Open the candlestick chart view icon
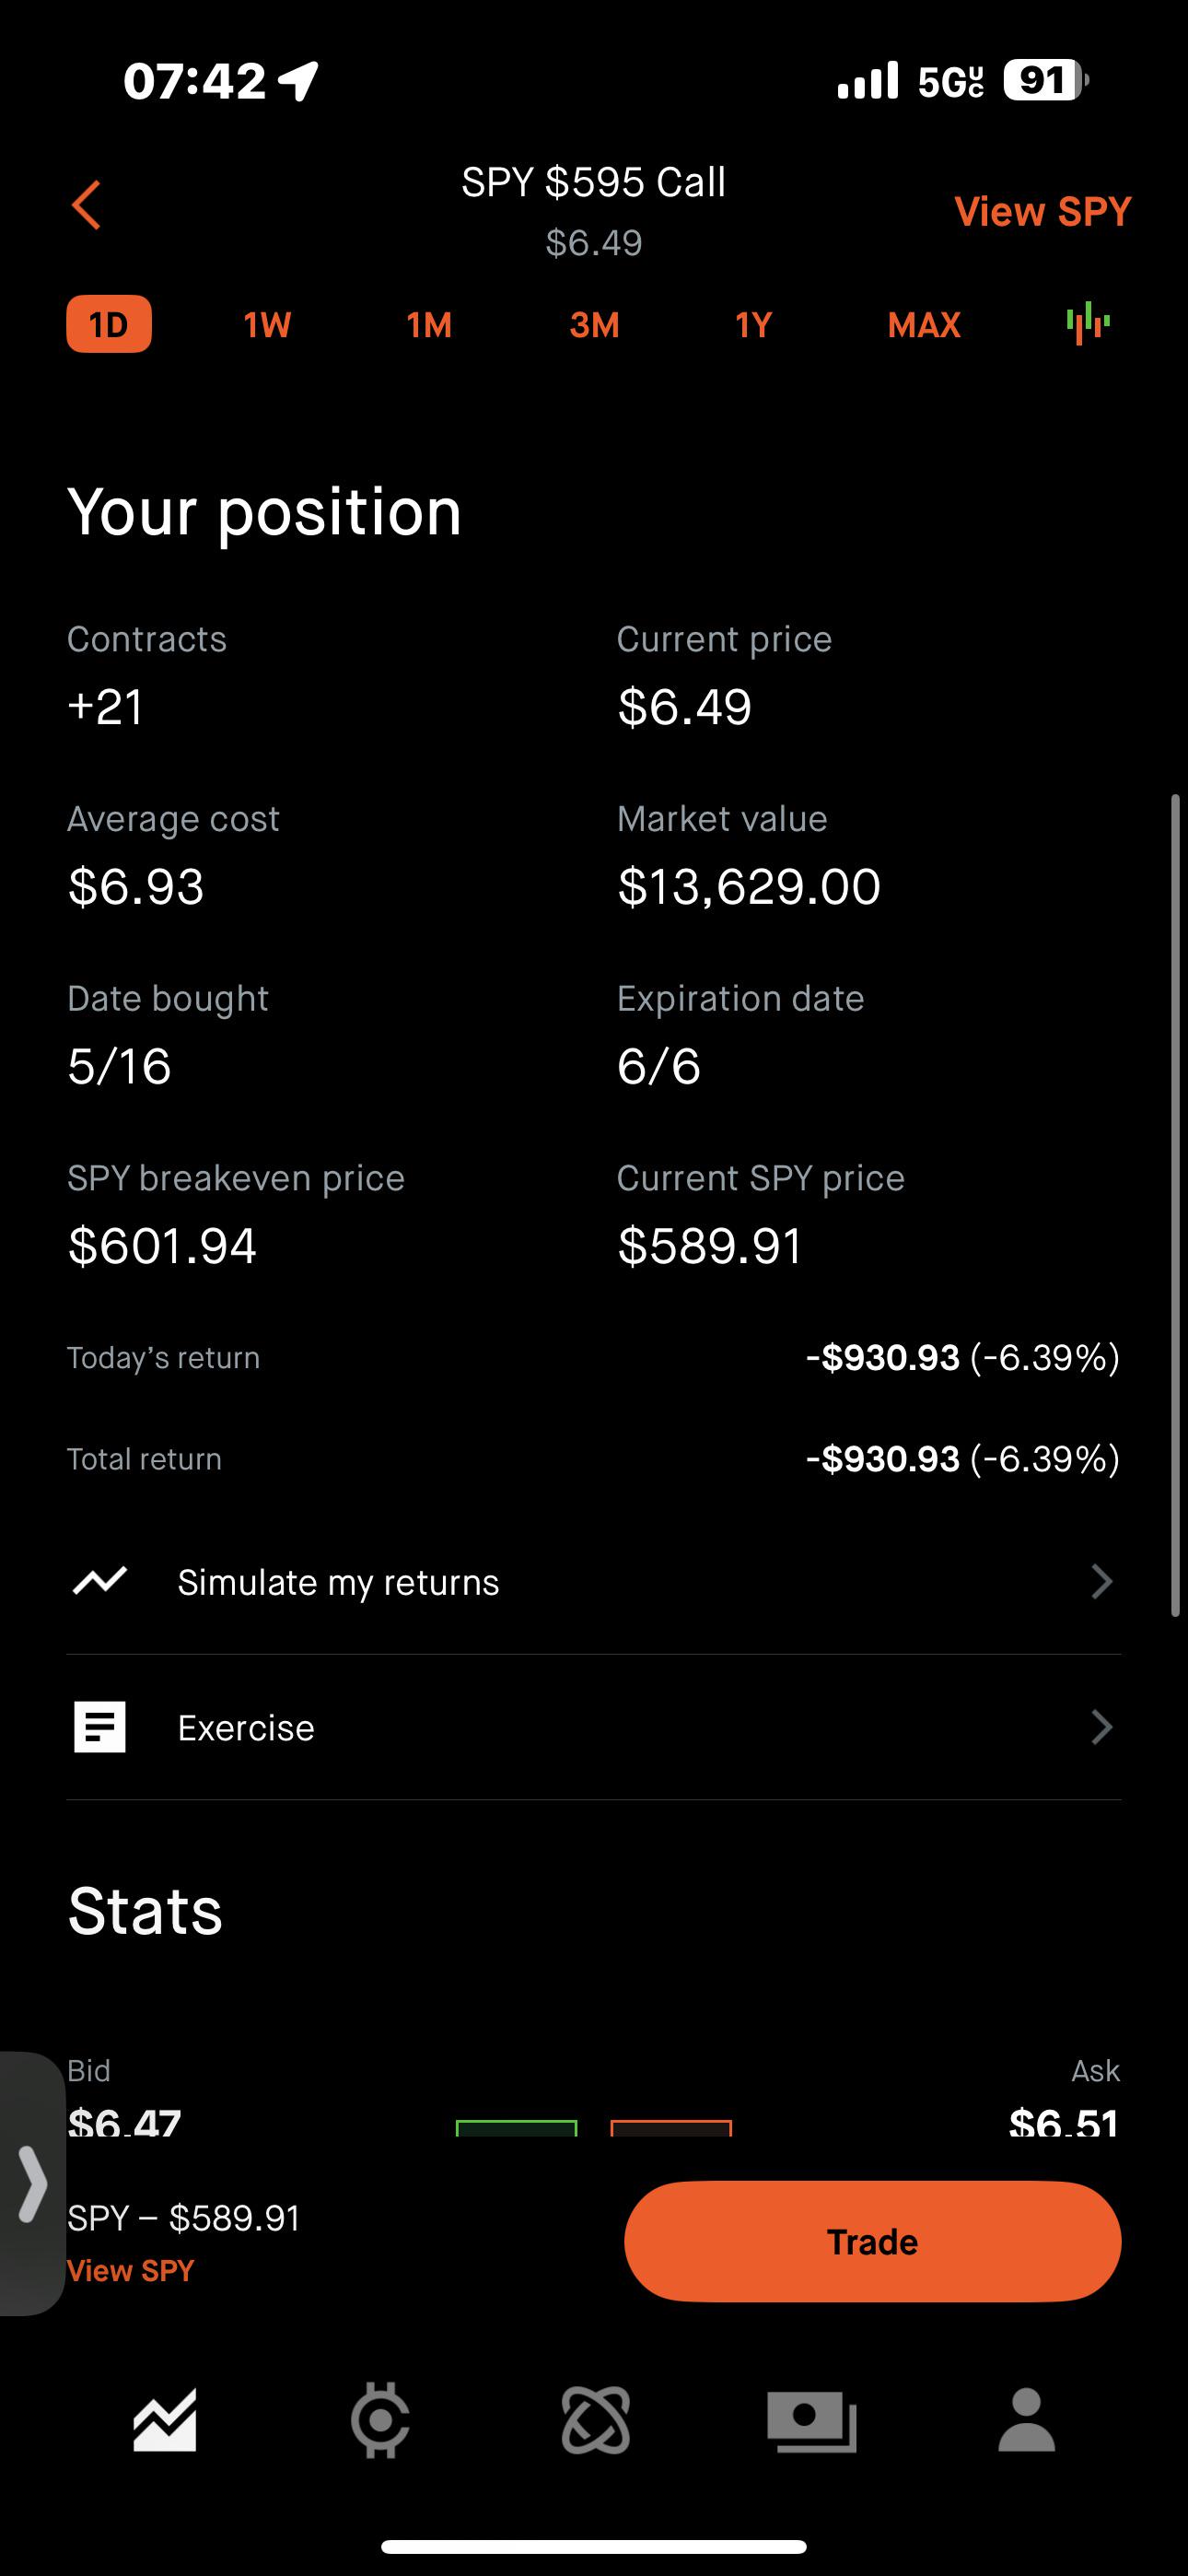This screenshot has width=1188, height=2576. 1088,324
